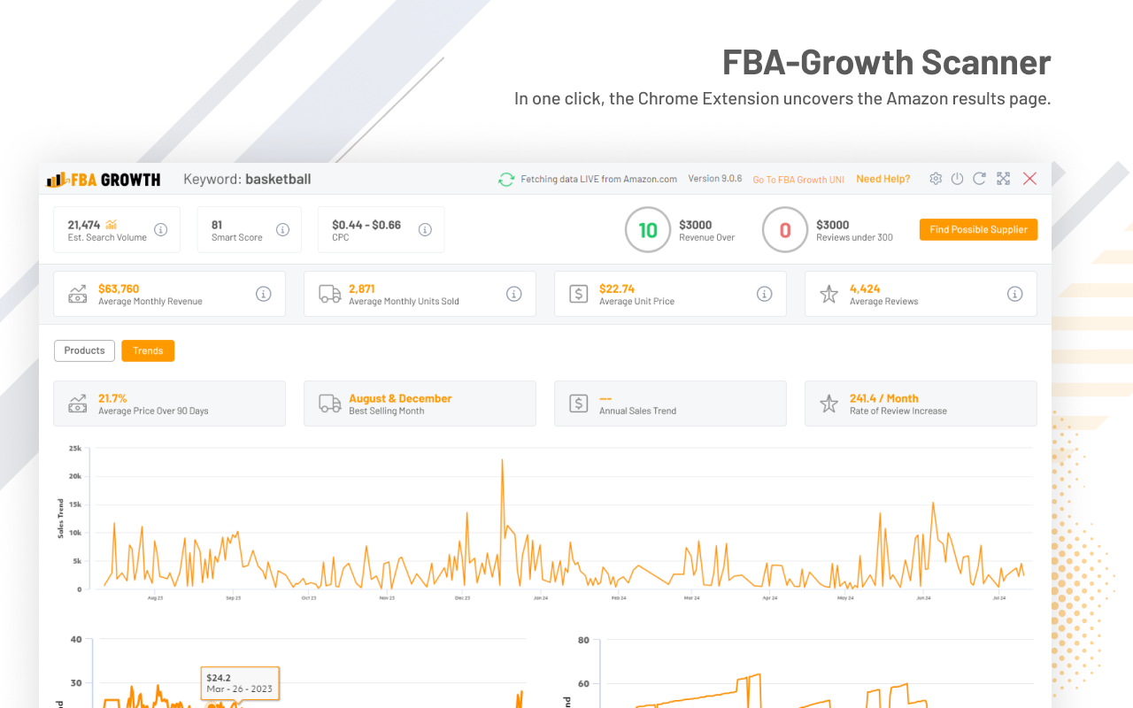Click truck icon beside Average Monthly Units Sold
This screenshot has width=1133, height=708.
pyautogui.click(x=330, y=294)
